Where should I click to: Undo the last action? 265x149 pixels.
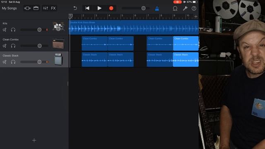75,8
